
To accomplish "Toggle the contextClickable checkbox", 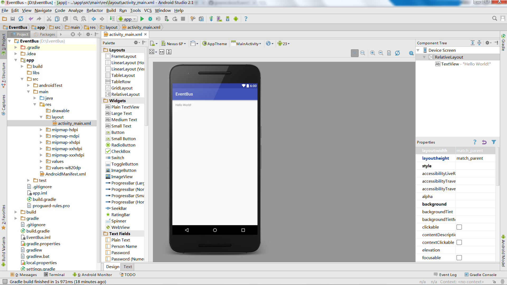I will point(459,242).
